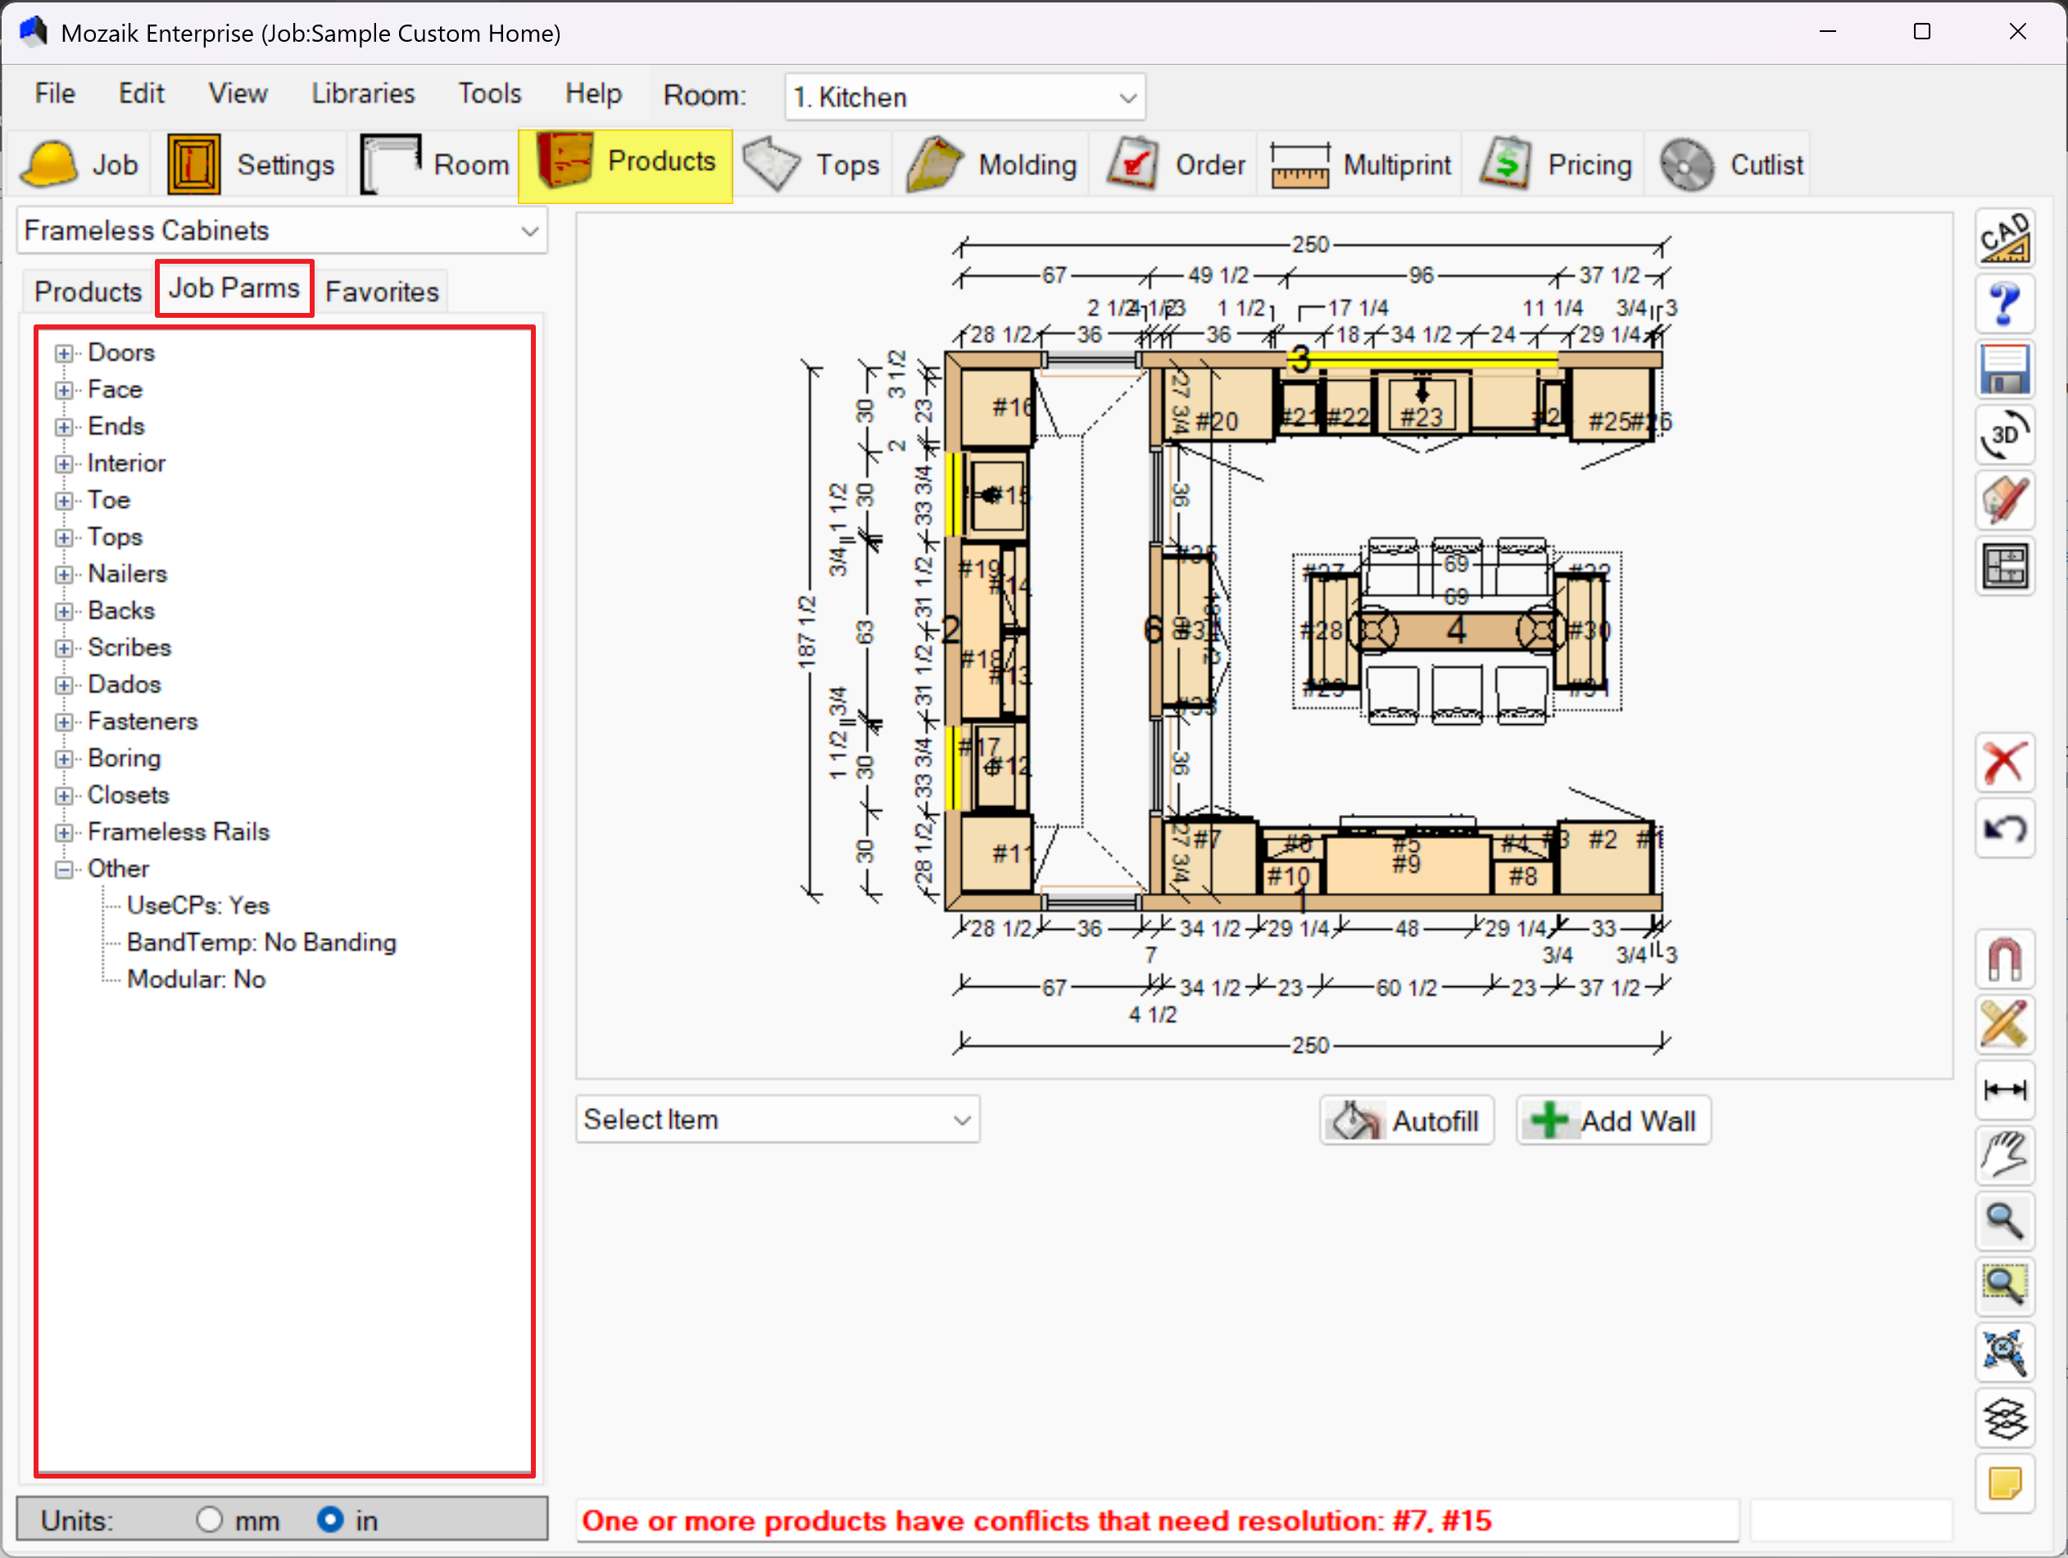Collapse the Other tree node
2068x1558 pixels.
pyautogui.click(x=64, y=869)
